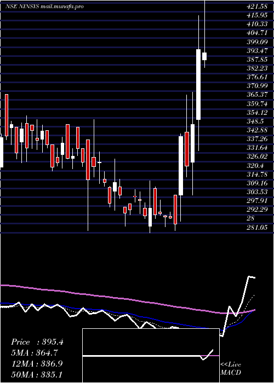The height and width of the screenshot is (383, 274).
Task: Select the 370.99 price axis label
Action: (257, 86)
